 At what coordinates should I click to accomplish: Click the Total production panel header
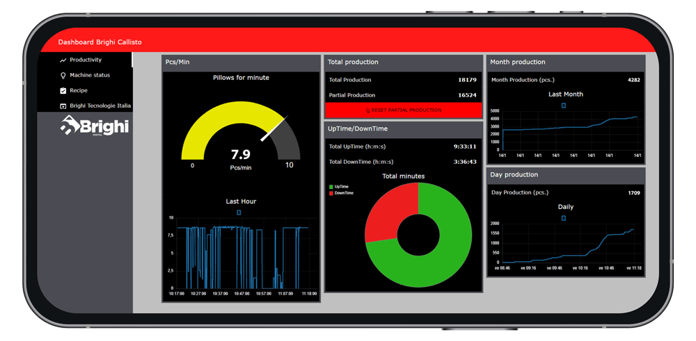[x=404, y=63]
